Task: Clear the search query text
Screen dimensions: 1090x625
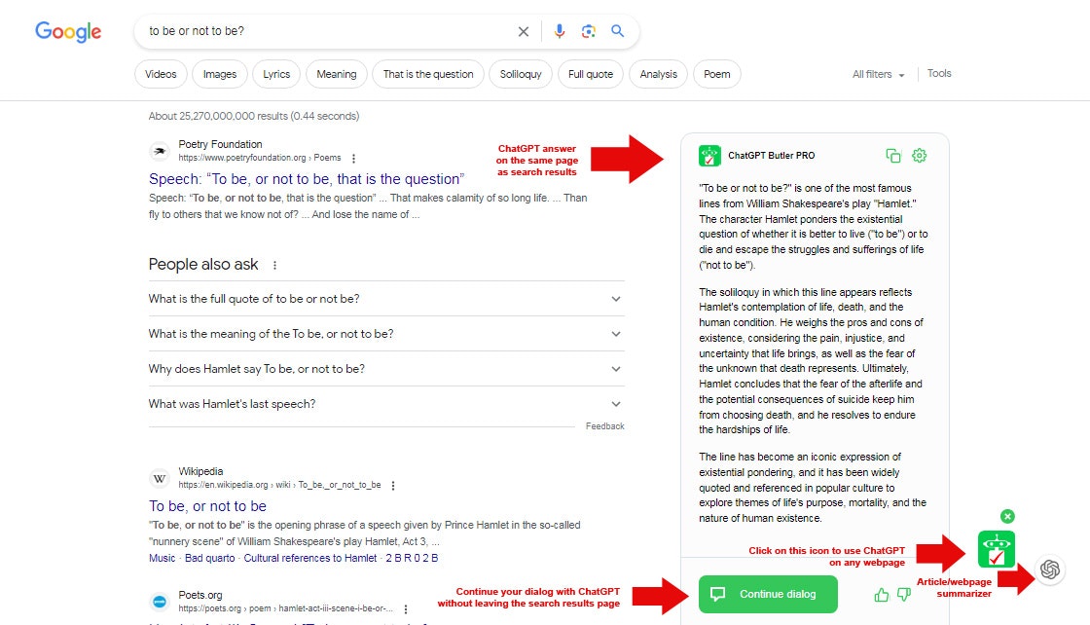Action: point(524,31)
